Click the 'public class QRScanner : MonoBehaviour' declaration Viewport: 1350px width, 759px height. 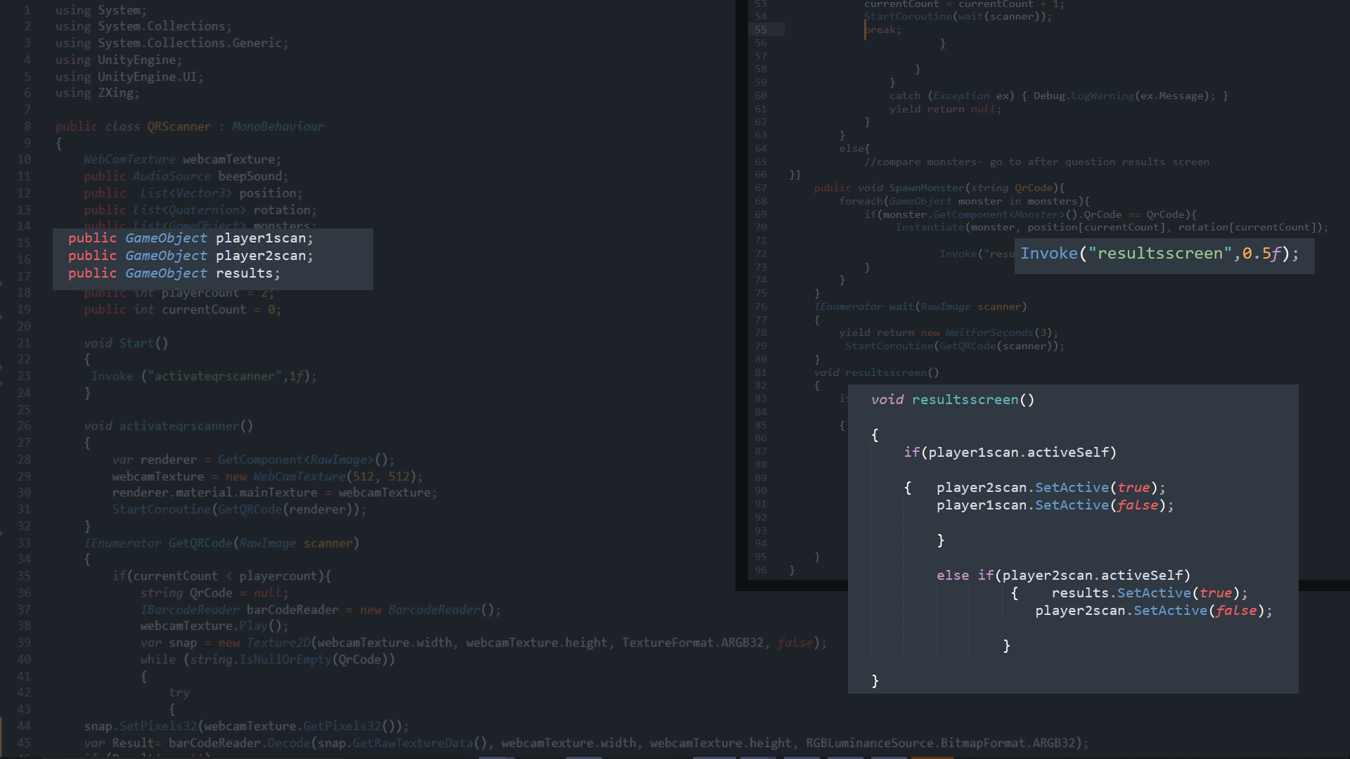pyautogui.click(x=190, y=126)
